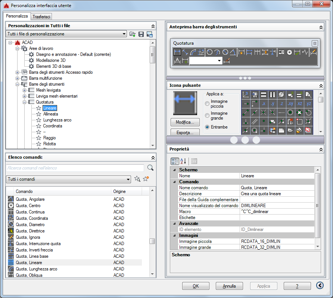Select the Angular dimension icon in preview

(x=233, y=52)
